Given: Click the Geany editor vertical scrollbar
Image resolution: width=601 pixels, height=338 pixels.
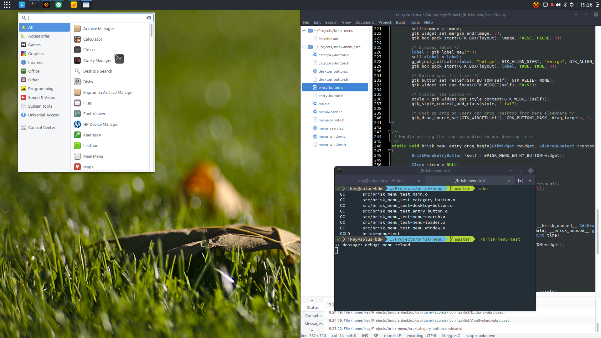Looking at the screenshot, I should pyautogui.click(x=597, y=232).
